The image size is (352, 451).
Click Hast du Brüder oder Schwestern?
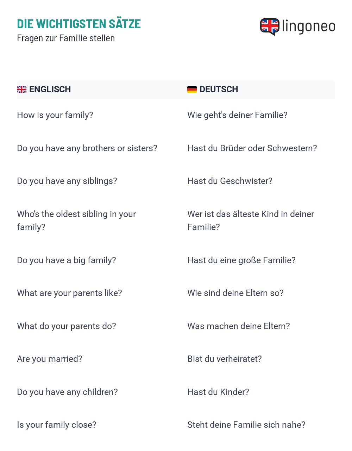click(252, 148)
